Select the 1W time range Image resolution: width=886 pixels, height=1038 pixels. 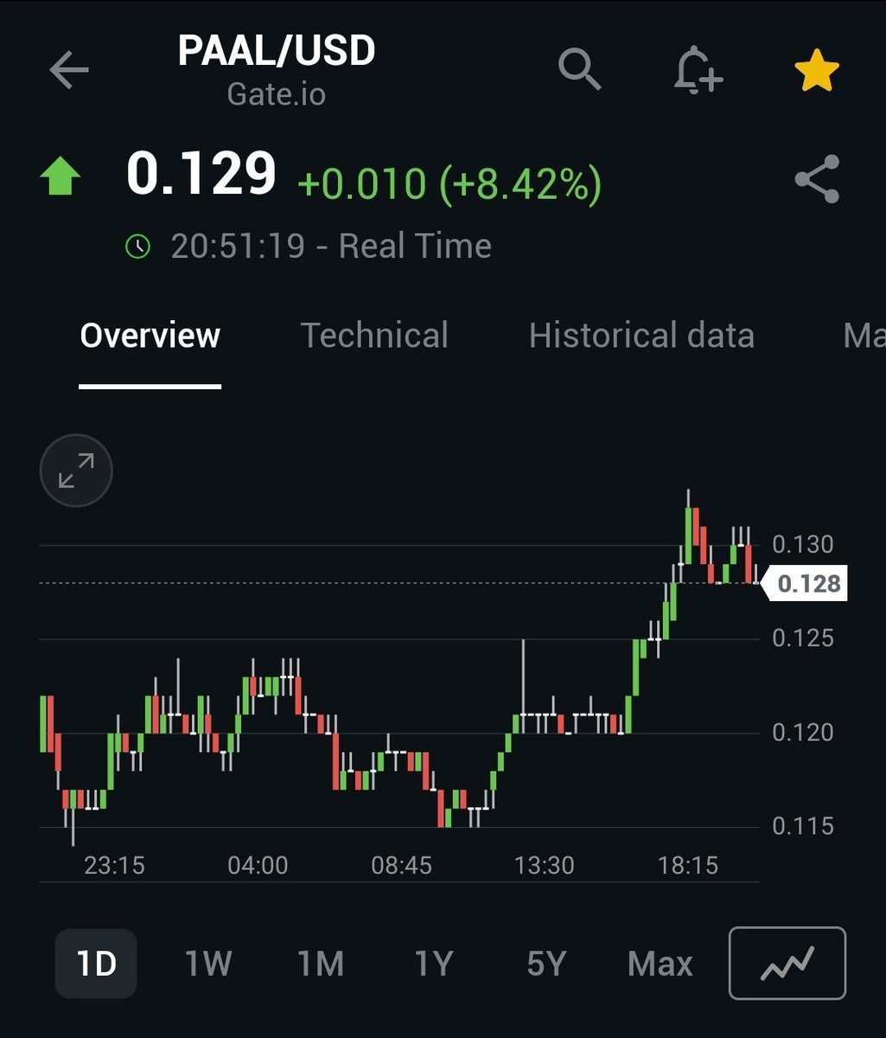[x=208, y=964]
